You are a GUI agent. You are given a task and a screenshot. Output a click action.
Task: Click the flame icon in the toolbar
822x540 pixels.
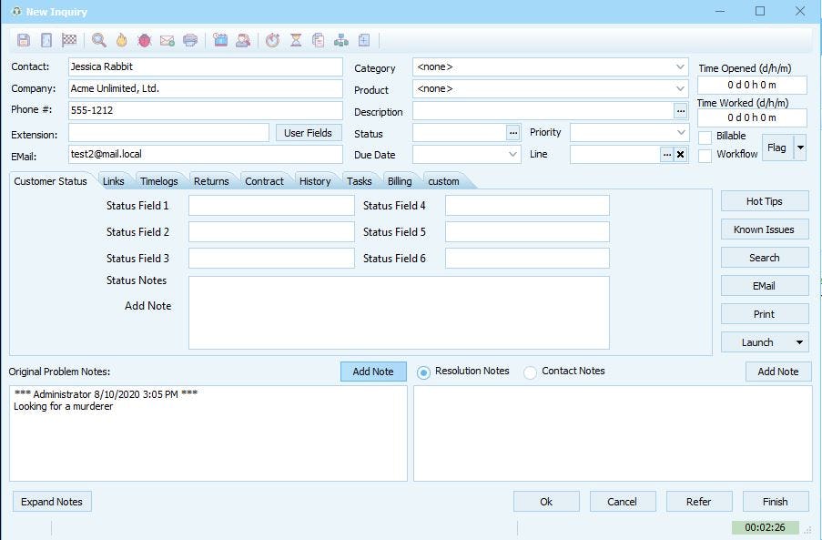[120, 40]
